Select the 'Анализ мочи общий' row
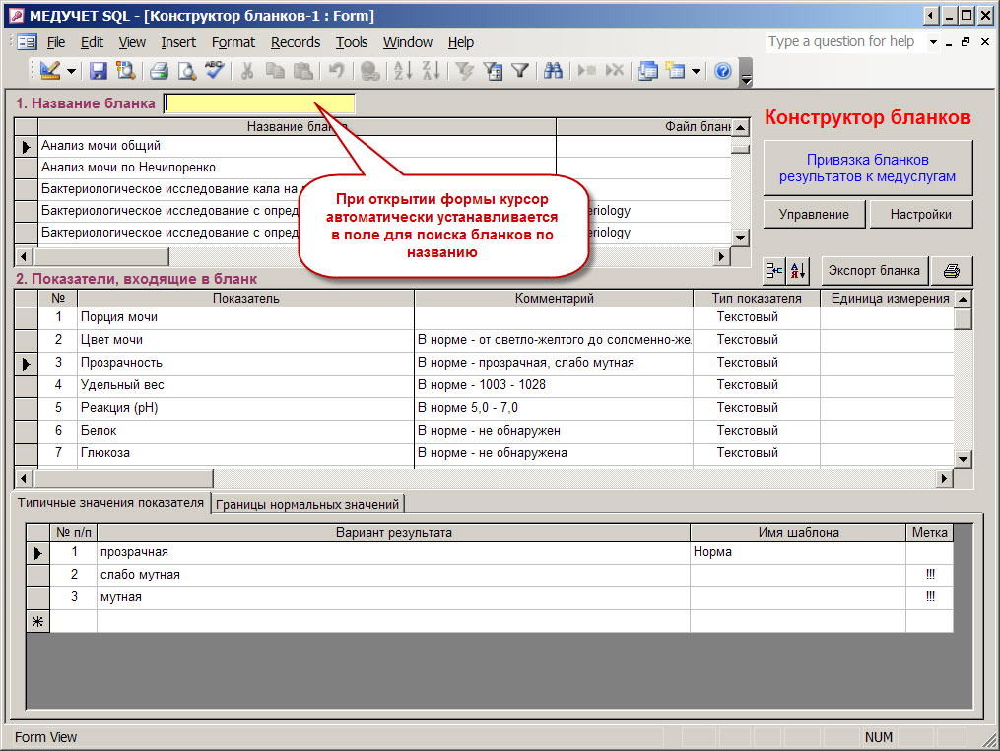The width and height of the screenshot is (1000, 751). [x=298, y=146]
